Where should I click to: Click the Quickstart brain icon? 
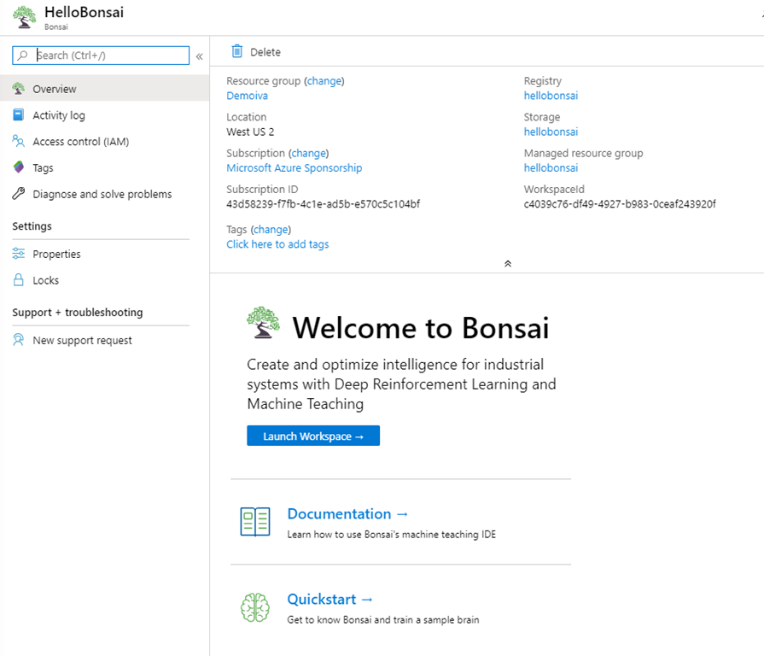254,607
